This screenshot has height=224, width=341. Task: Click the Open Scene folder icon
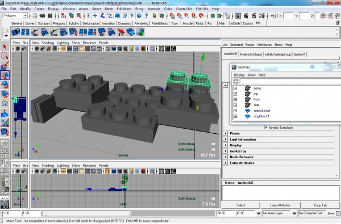point(42,16)
